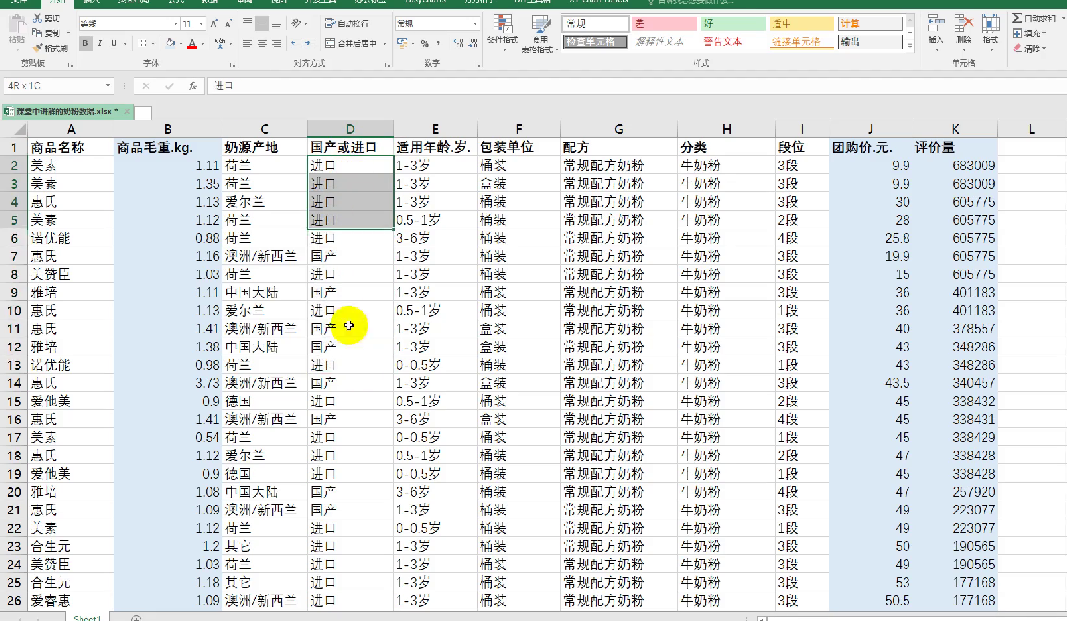Increase font size with the large A
The width and height of the screenshot is (1067, 621).
click(214, 24)
